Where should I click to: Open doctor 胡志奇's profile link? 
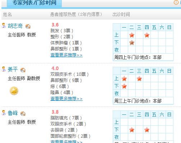[x=15, y=26]
